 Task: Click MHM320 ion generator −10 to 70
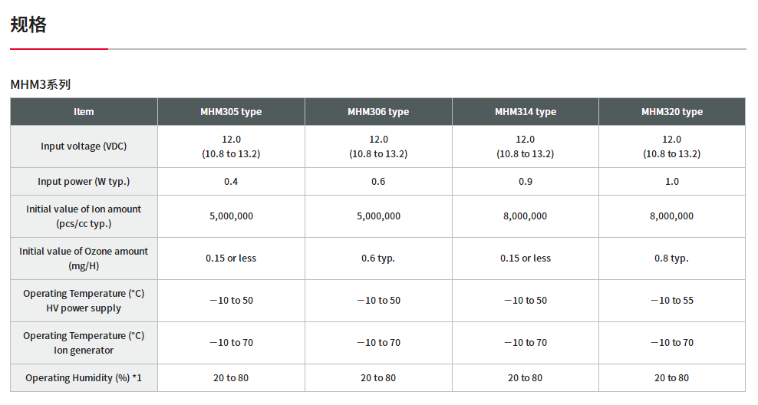tap(672, 343)
